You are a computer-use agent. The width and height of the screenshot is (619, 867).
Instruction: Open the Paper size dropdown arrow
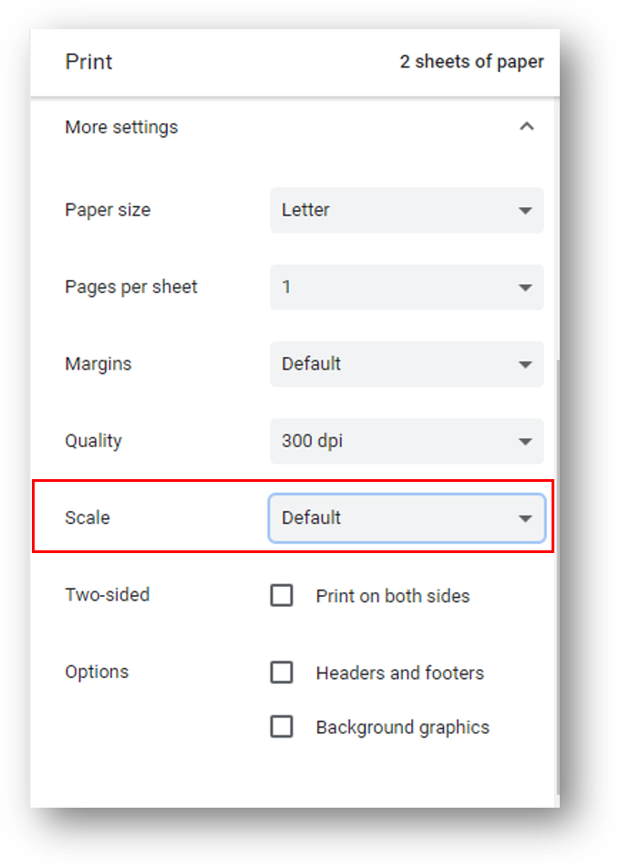(525, 211)
